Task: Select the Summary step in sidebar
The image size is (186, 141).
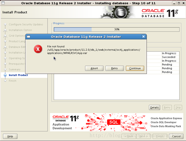Action: pos(15,70)
